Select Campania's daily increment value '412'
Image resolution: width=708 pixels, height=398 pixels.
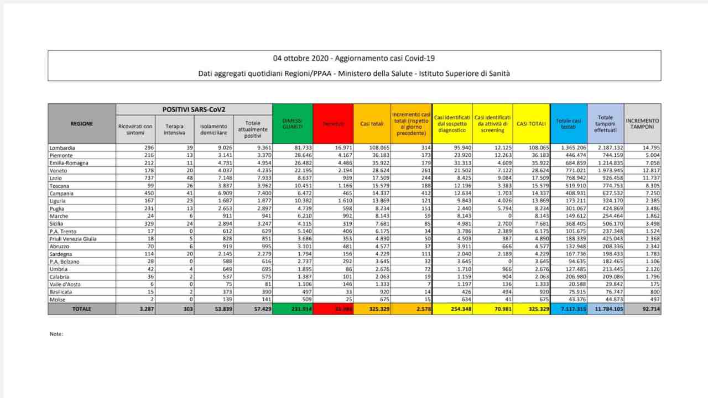click(x=425, y=193)
